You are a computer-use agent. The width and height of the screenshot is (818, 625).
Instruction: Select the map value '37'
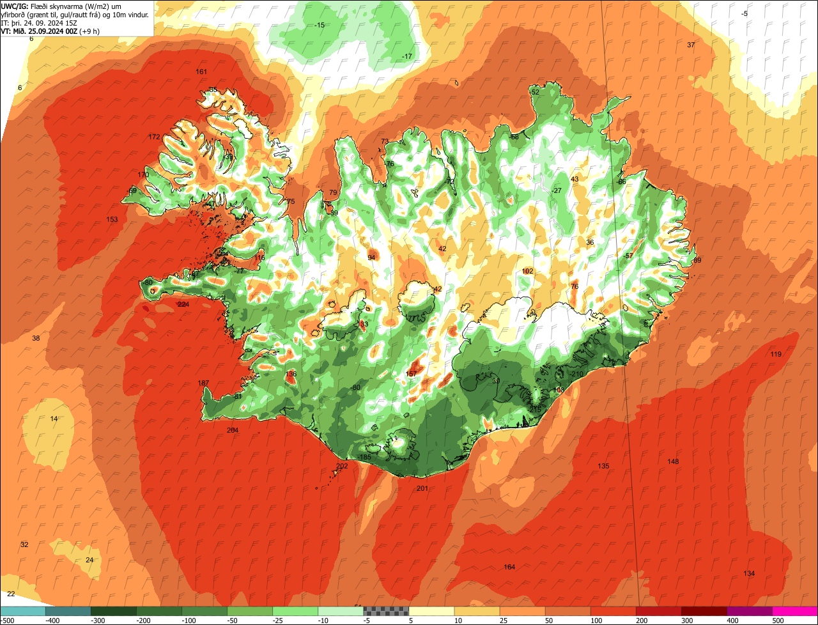691,45
